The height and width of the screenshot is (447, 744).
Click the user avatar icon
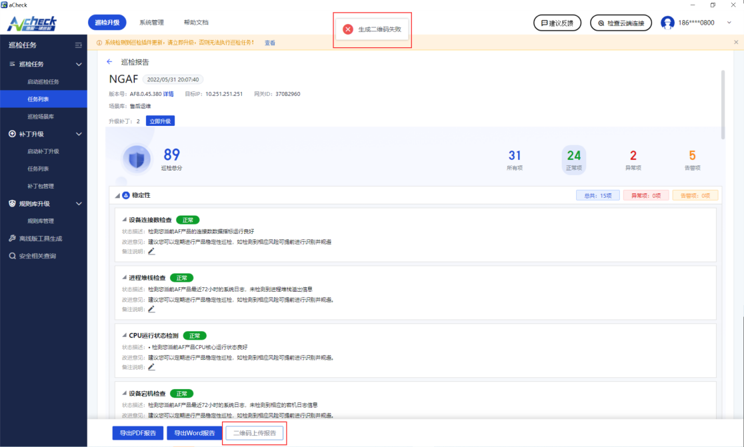667,23
